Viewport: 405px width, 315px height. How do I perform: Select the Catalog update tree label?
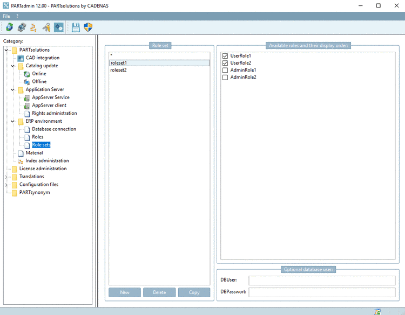[42, 66]
